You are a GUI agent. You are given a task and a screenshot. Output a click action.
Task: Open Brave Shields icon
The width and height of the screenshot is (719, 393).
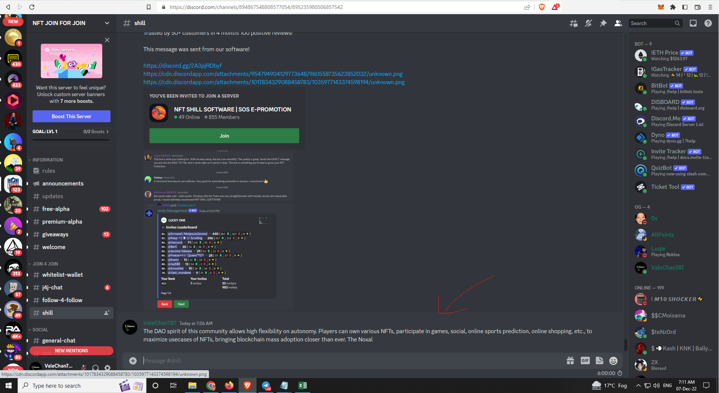coord(541,7)
